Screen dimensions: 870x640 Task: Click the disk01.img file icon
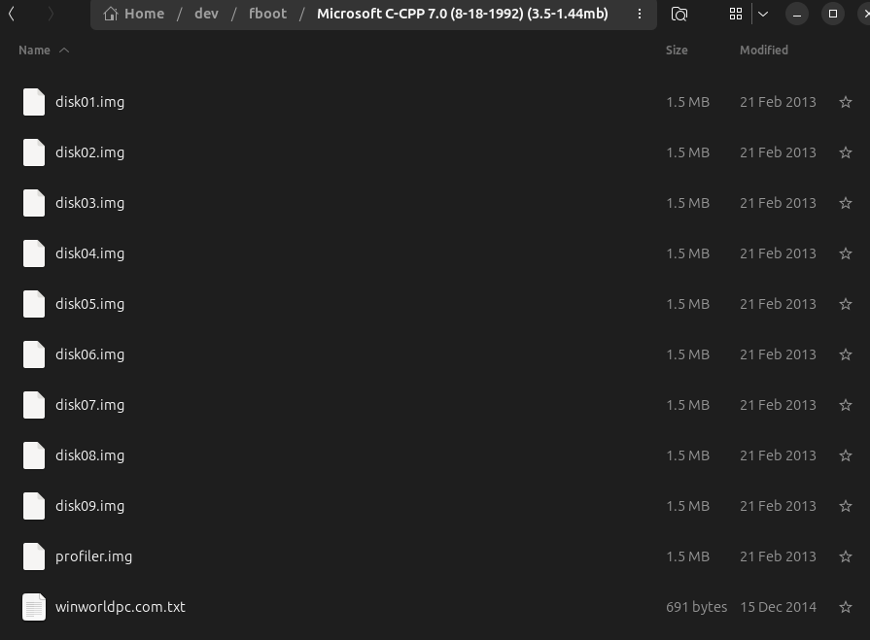34,102
